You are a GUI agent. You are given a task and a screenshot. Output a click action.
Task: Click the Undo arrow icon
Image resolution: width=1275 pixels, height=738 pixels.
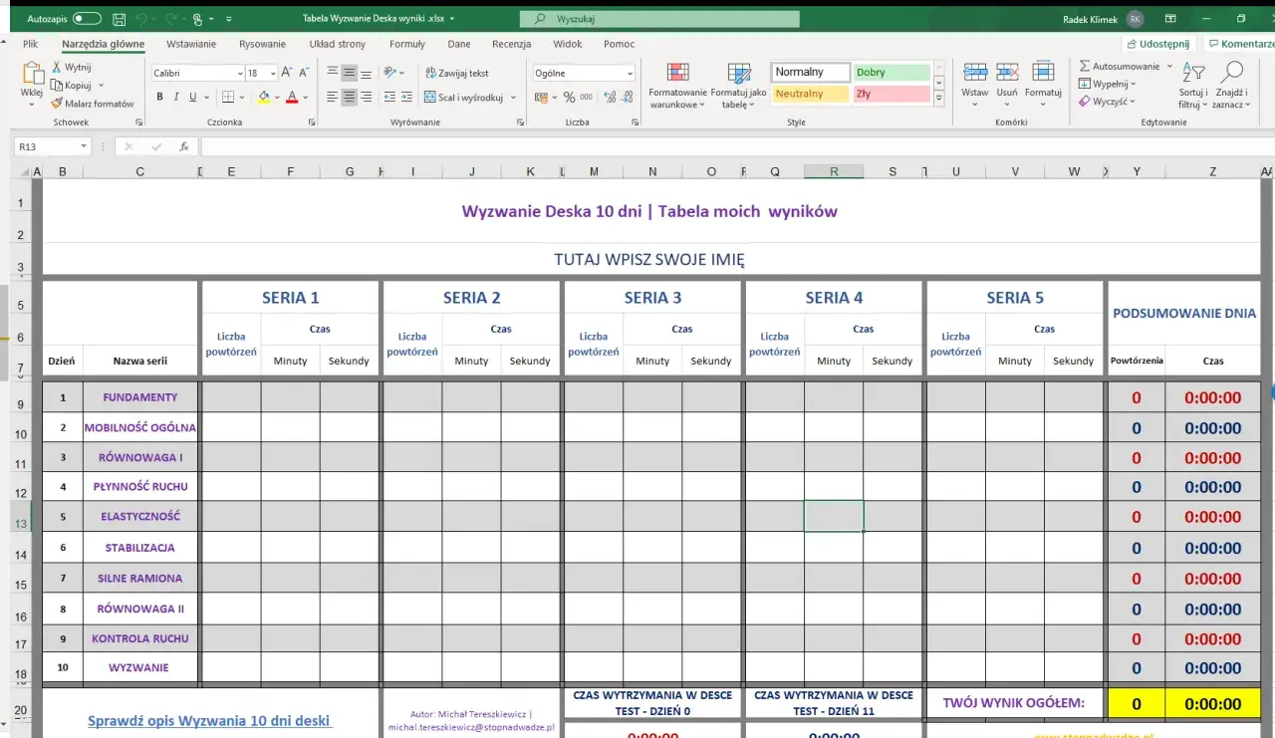tap(143, 18)
